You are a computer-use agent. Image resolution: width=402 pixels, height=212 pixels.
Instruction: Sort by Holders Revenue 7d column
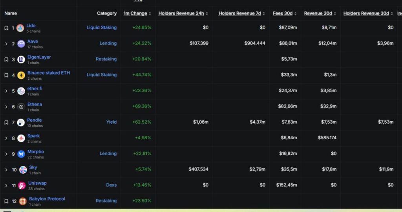[241, 13]
